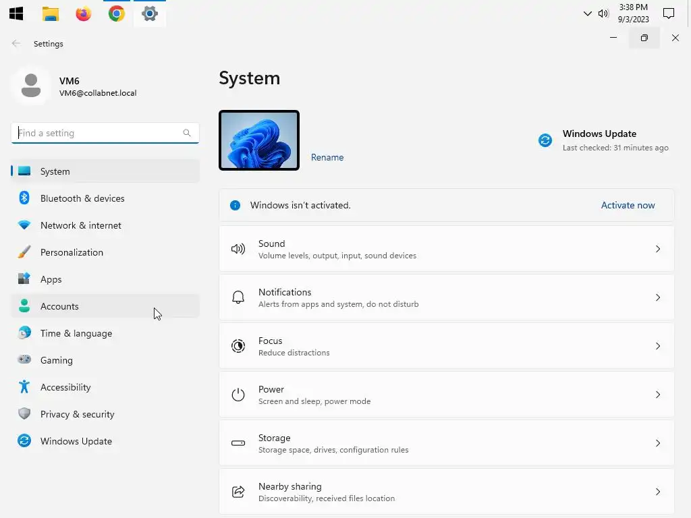
Task: Open the volume speaker tray icon
Action: click(603, 13)
